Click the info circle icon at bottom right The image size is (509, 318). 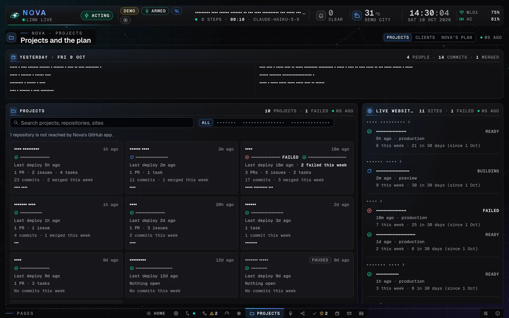tap(498, 313)
